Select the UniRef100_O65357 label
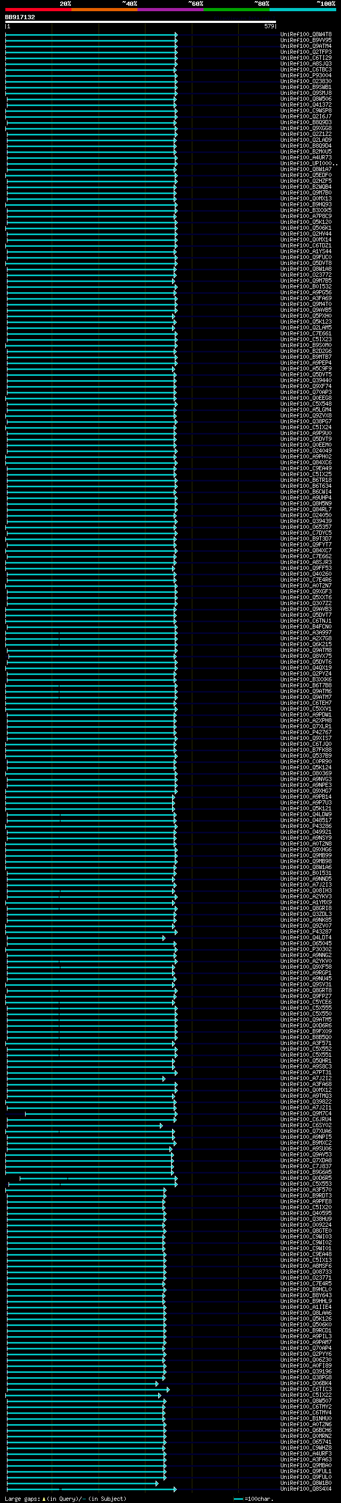341x1503 pixels. 306,527
